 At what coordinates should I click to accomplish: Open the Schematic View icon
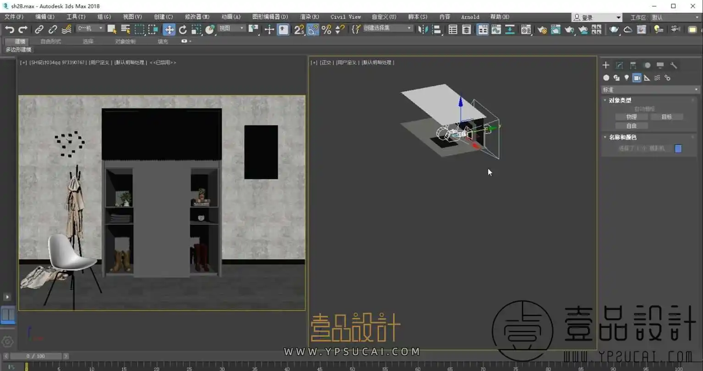coord(510,29)
